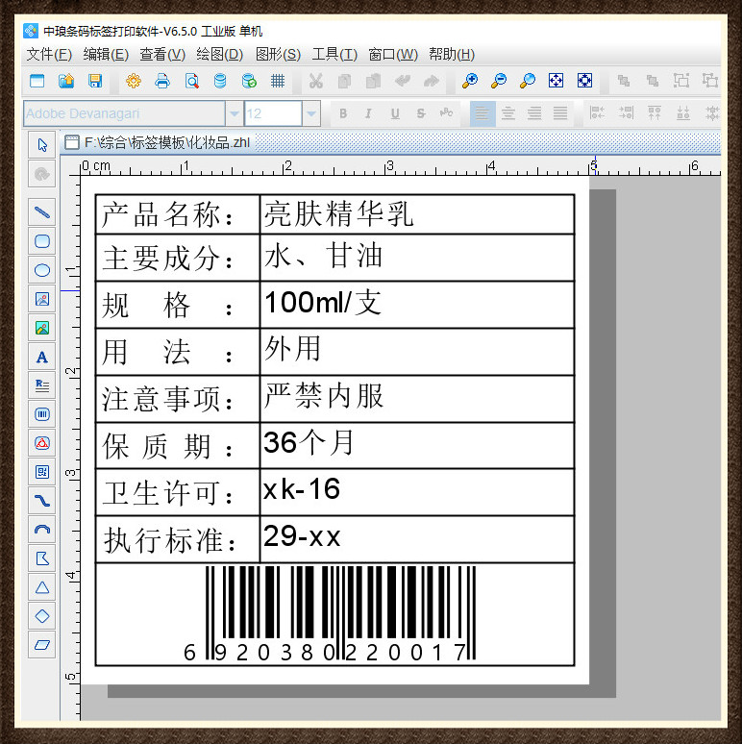The height and width of the screenshot is (744, 742).
Task: Open the 工具(T) menu
Action: coord(334,55)
